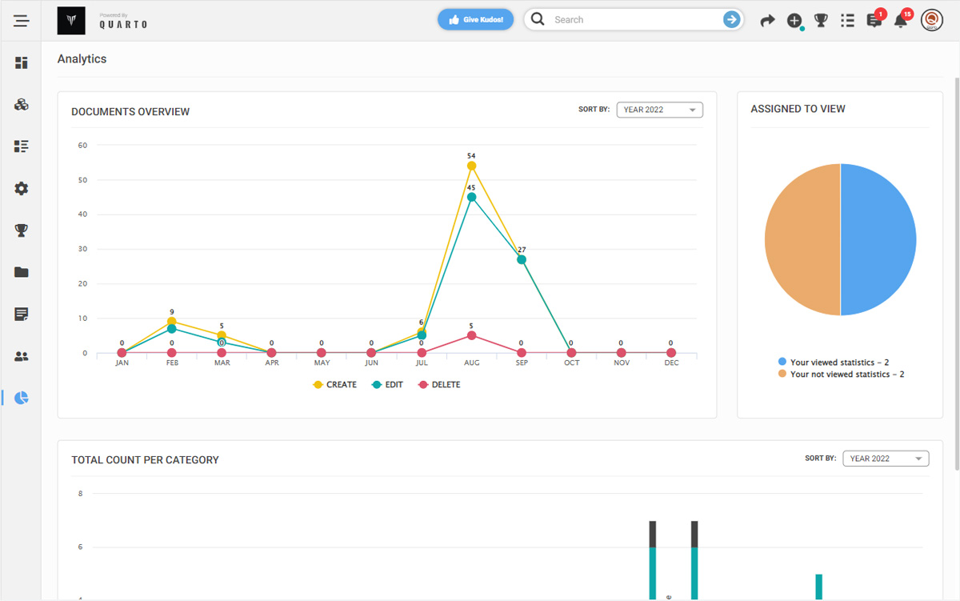Click the company logo in the header
This screenshot has height=601, width=960.
[x=71, y=21]
